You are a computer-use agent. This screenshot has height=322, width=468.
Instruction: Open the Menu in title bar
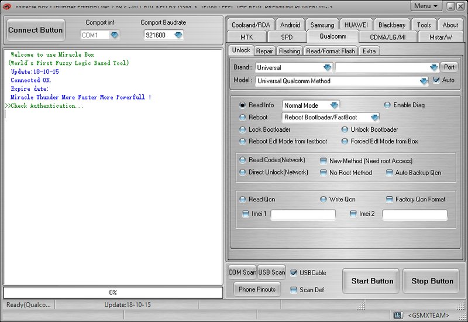[x=426, y=6]
